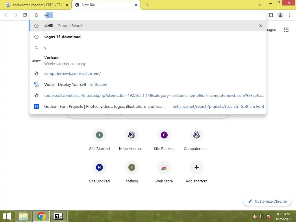Open computernewb.com/collab-vm/ suggestion

pyautogui.click(x=148, y=73)
